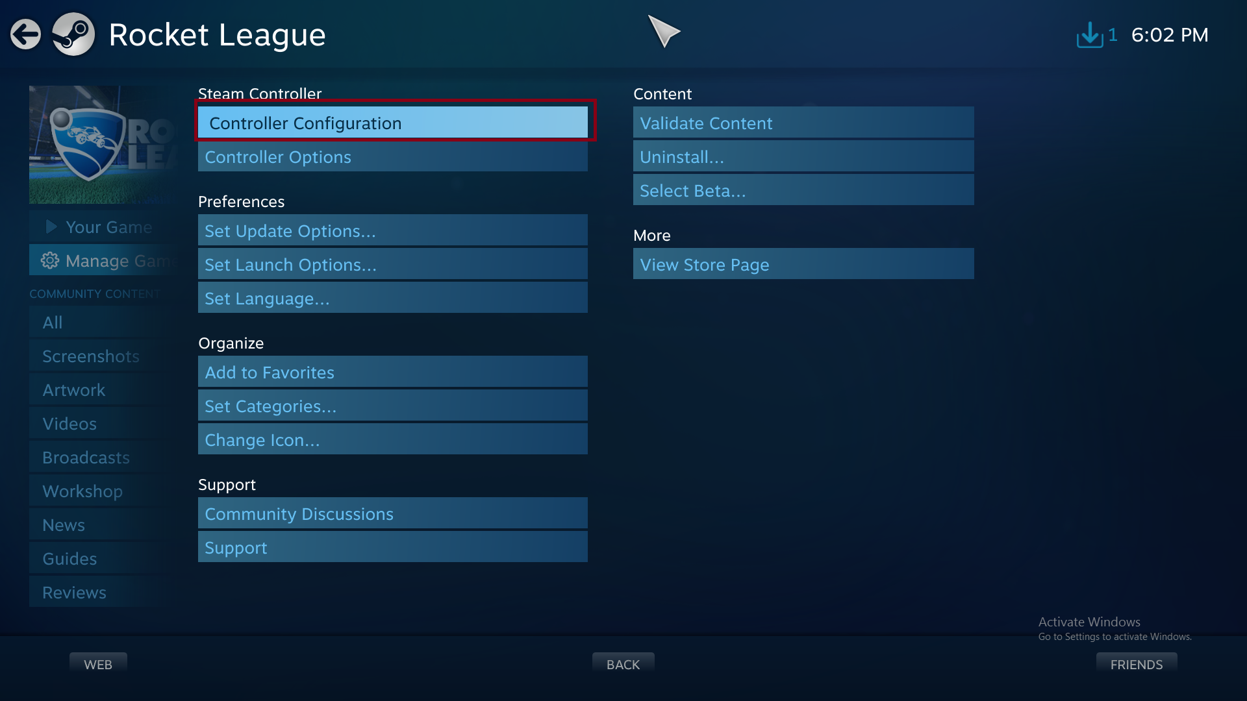Click Validate Content button
Image resolution: width=1247 pixels, height=701 pixels.
(x=803, y=123)
